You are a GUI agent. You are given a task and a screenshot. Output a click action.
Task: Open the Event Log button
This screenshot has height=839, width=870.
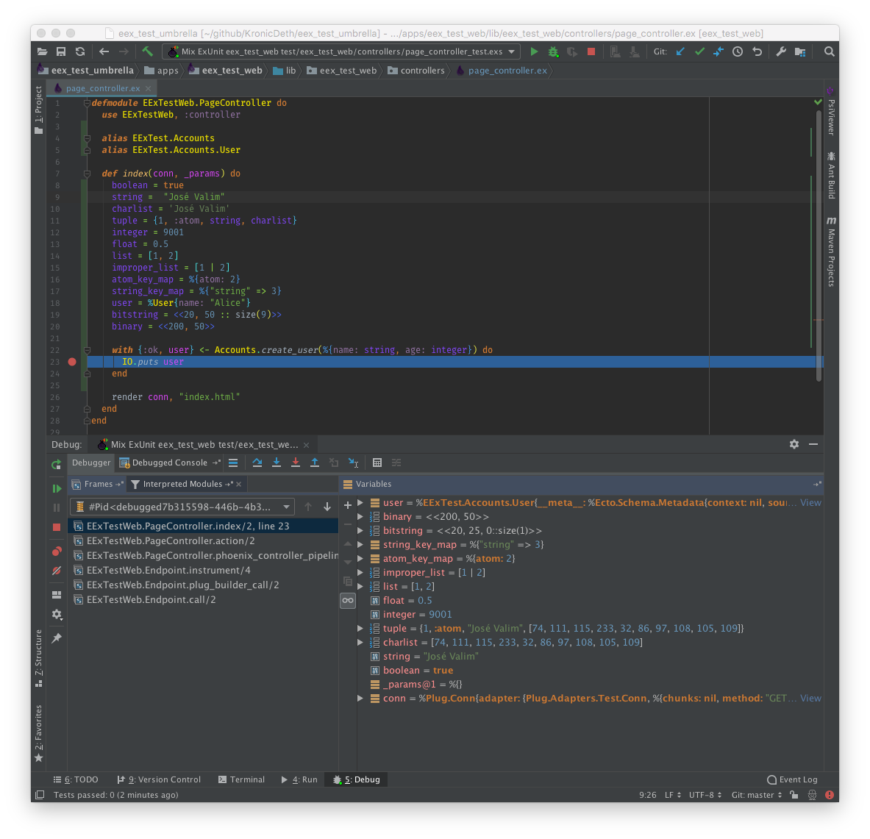[792, 779]
